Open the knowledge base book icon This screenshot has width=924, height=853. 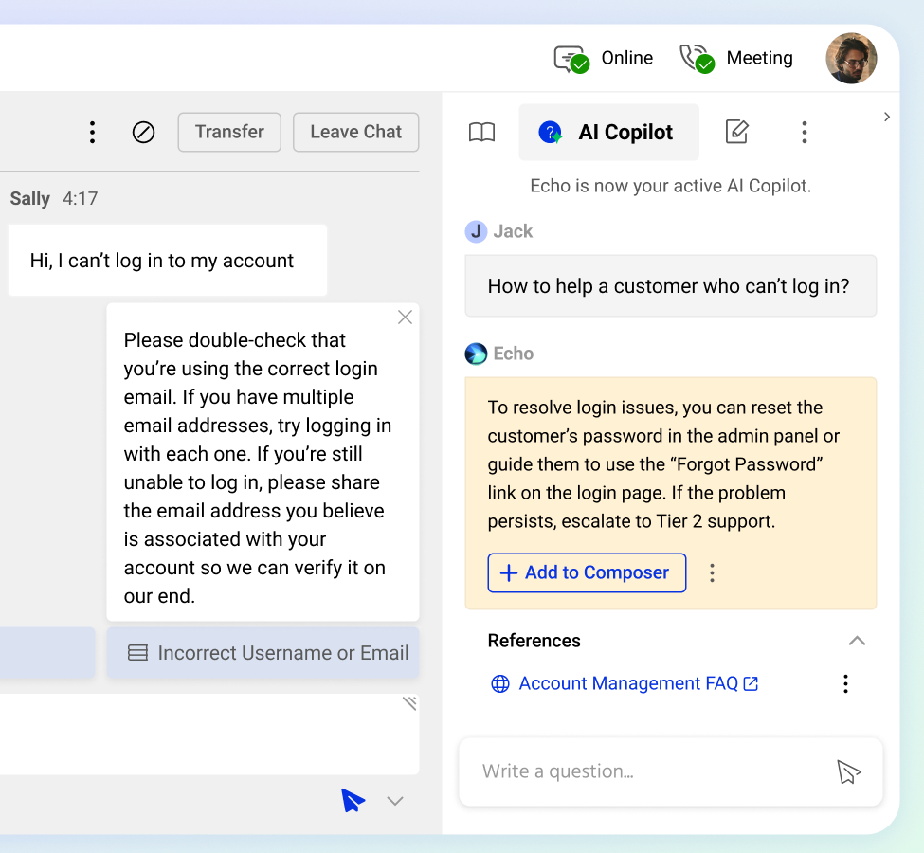pos(482,133)
